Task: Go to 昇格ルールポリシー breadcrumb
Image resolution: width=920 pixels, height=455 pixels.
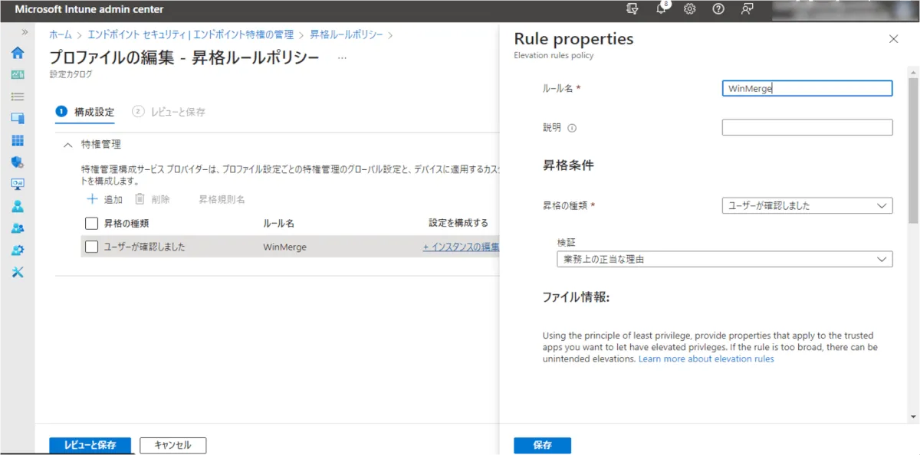Action: (346, 34)
